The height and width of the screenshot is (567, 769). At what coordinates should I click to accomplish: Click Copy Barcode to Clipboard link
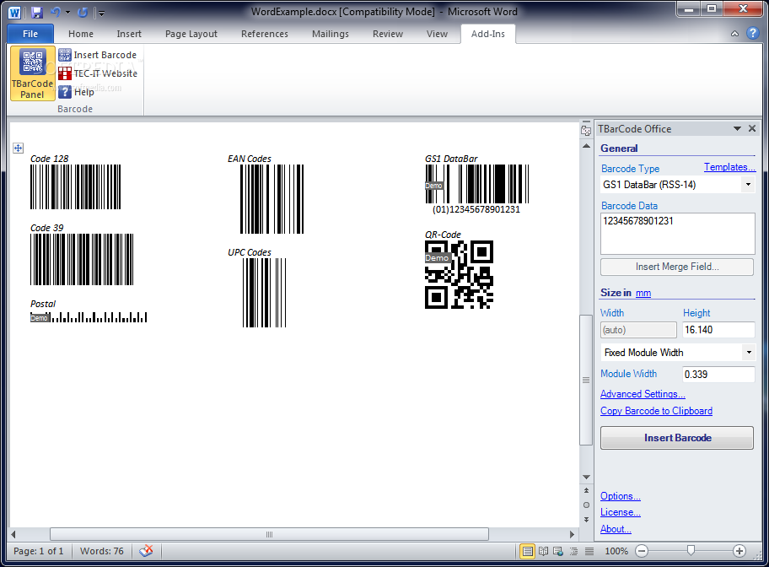657,412
